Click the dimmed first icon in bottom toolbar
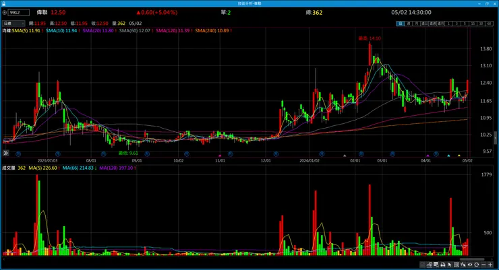 tap(423, 265)
